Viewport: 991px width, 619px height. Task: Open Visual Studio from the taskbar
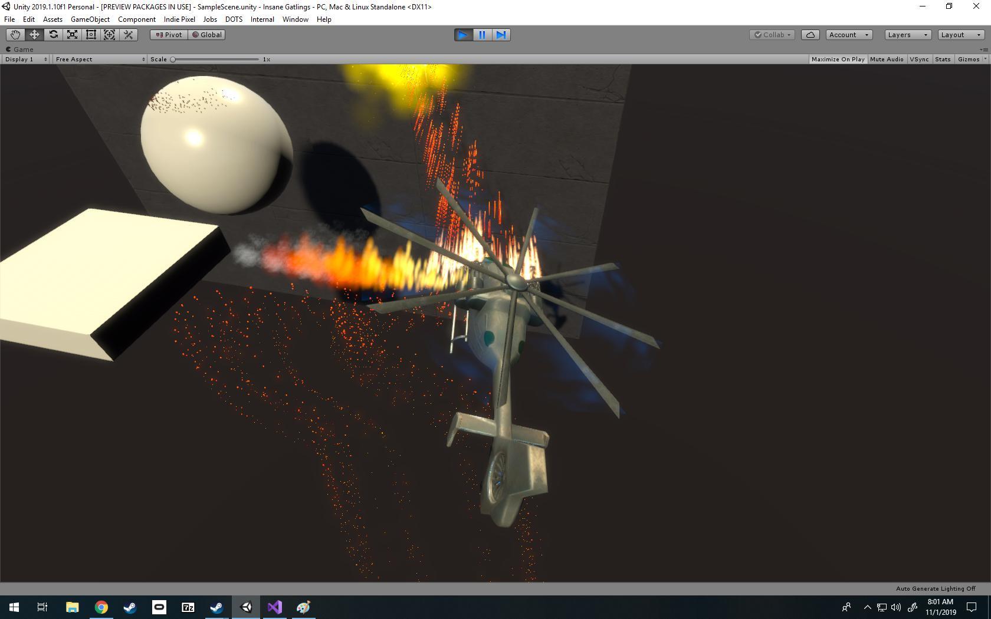click(274, 607)
